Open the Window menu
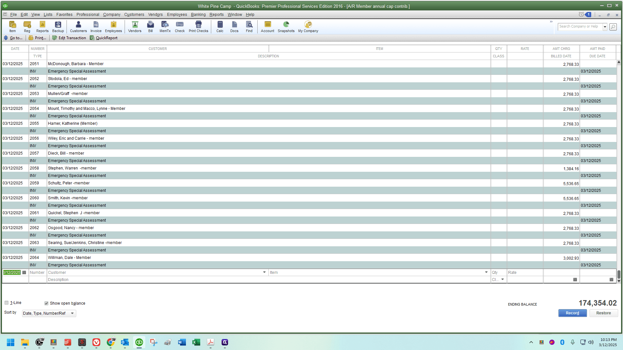The image size is (623, 350). [x=235, y=15]
